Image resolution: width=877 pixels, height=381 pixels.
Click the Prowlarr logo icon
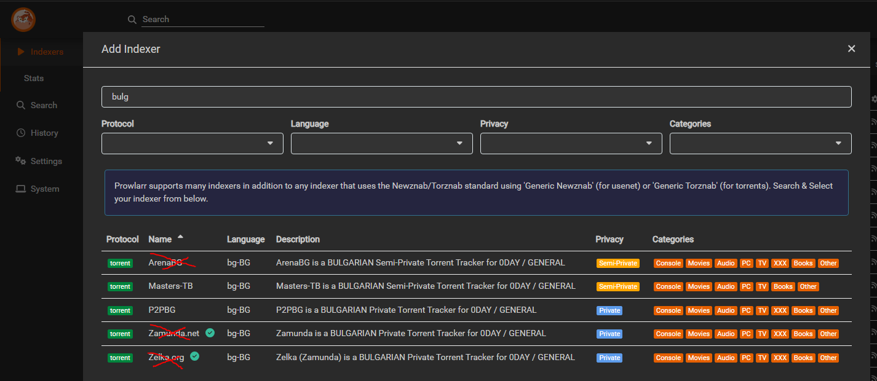coord(23,20)
